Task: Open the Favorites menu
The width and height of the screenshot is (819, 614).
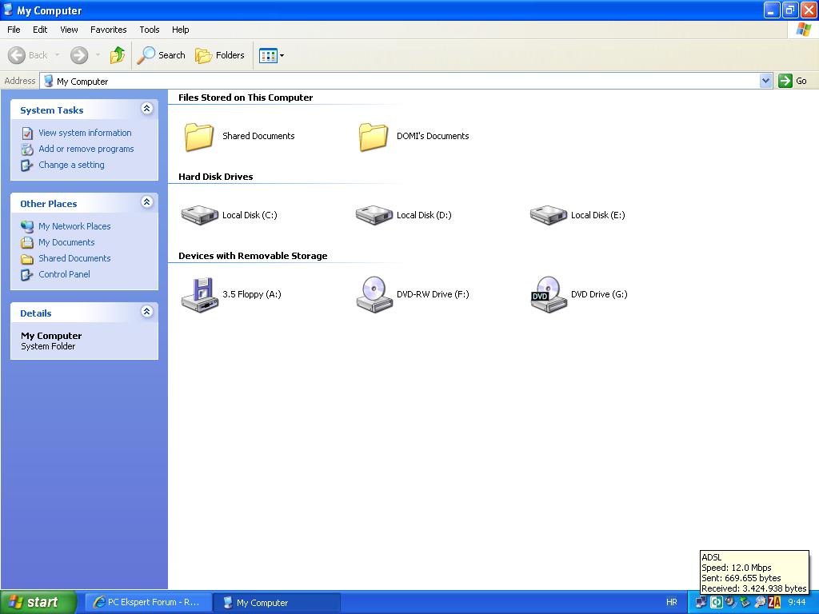Action: click(x=108, y=30)
